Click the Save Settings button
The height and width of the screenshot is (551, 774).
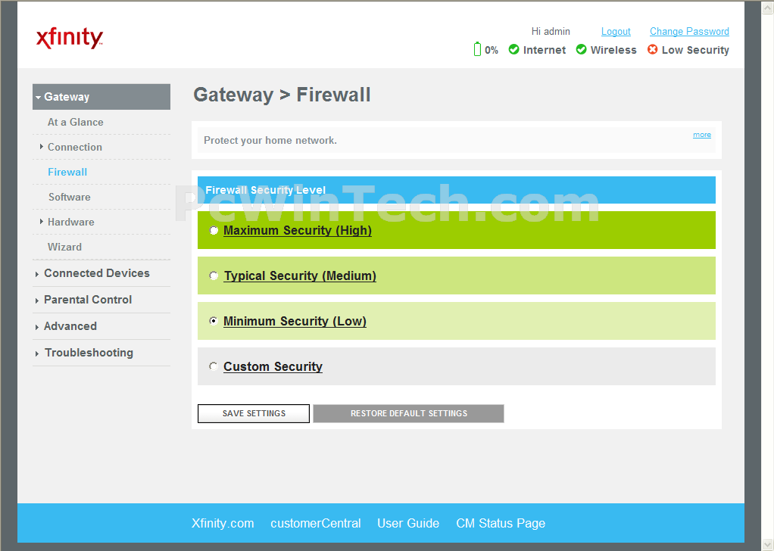click(x=254, y=413)
